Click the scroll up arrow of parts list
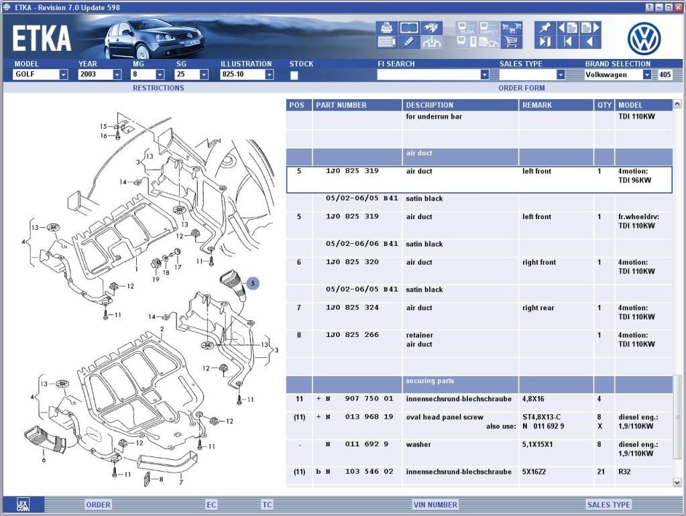 click(x=677, y=104)
